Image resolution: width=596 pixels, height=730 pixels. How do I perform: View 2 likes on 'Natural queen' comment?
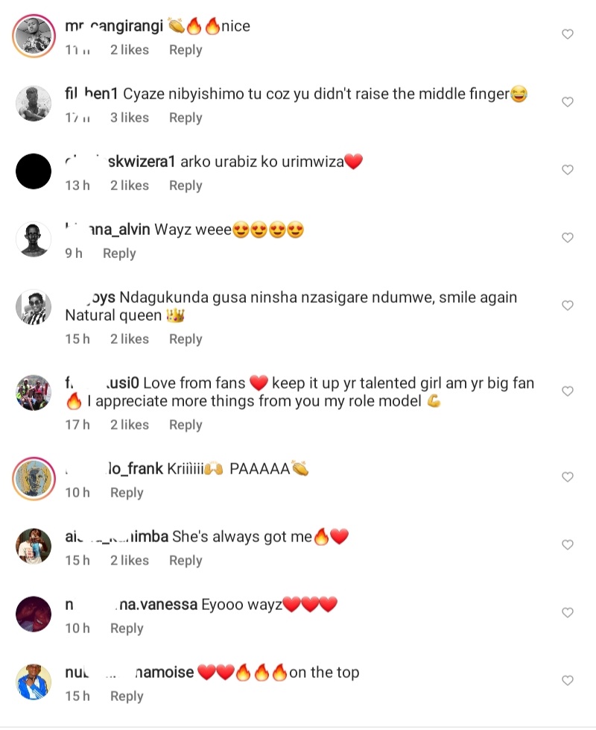click(130, 339)
